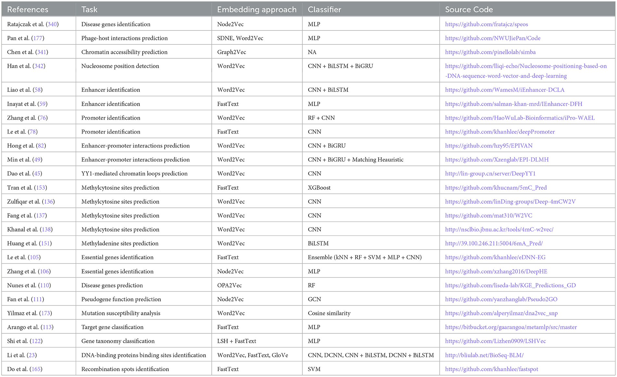Open the fratajcz/speos GitHub link
The image size is (617, 377).
click(486, 24)
